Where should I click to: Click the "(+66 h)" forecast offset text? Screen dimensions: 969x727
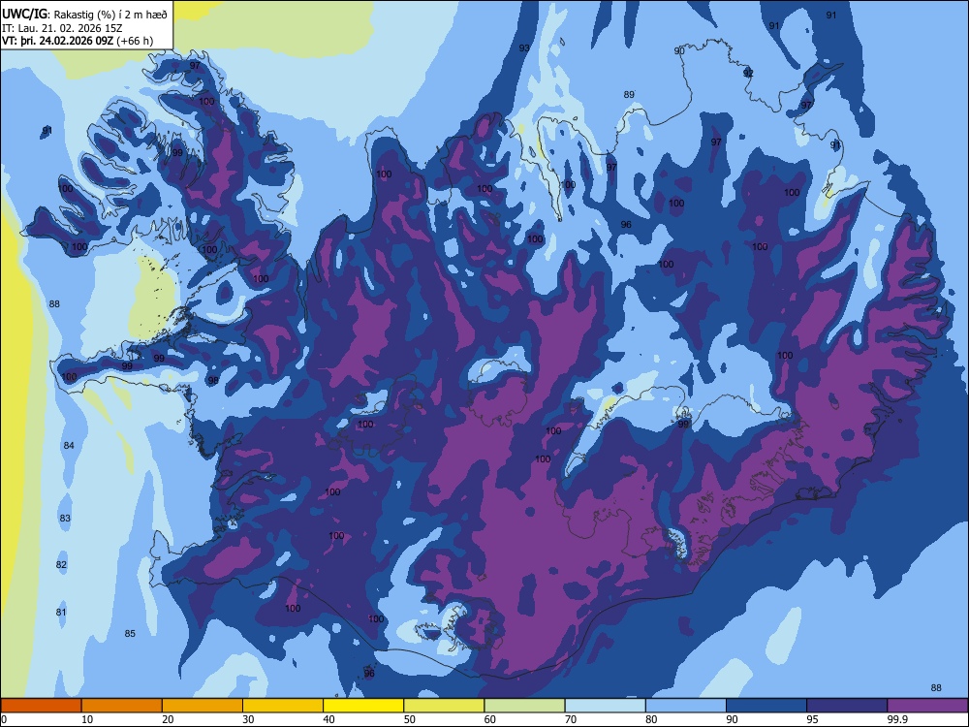(x=135, y=41)
